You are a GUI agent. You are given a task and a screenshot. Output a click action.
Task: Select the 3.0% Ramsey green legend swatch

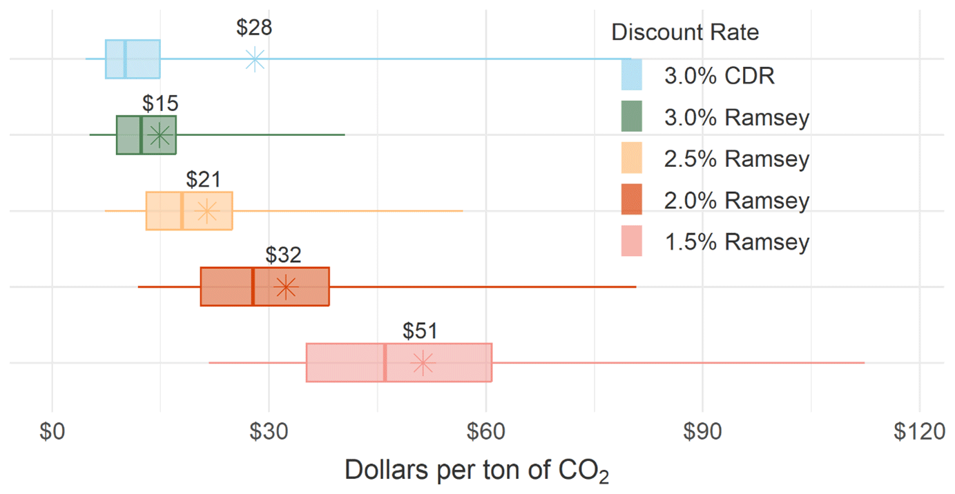tap(631, 117)
